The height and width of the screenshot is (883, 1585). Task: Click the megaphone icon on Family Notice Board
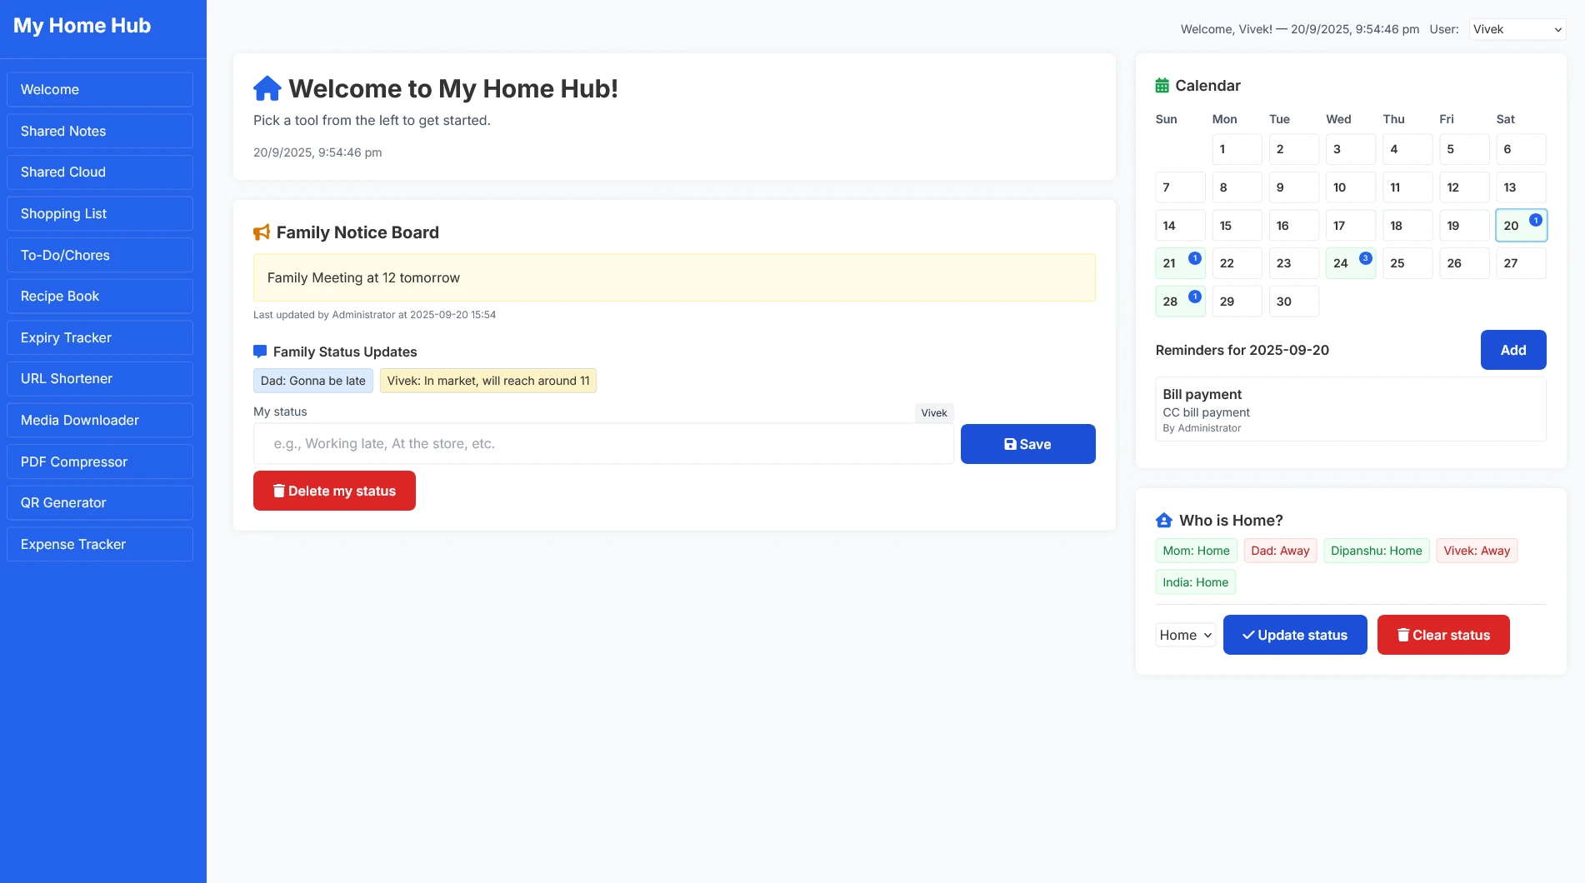coord(262,232)
